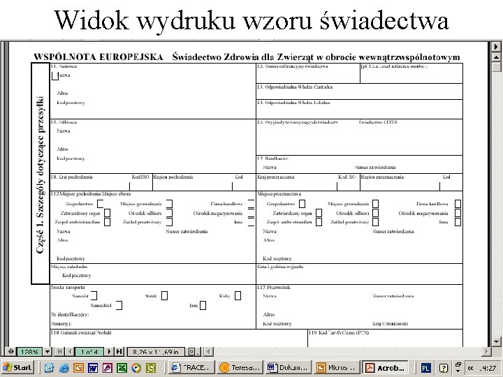
Task: Tick the 'Samochód' transport checkbox
Action: pos(119,305)
